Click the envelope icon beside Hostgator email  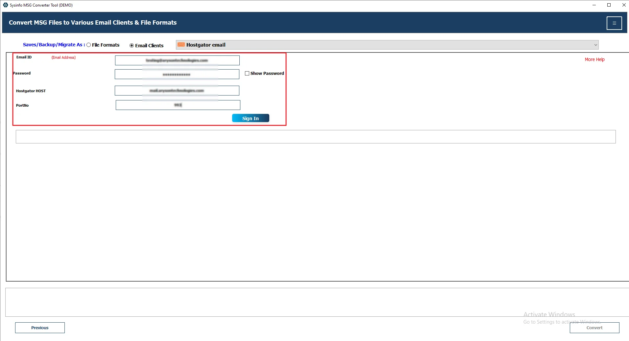[181, 45]
